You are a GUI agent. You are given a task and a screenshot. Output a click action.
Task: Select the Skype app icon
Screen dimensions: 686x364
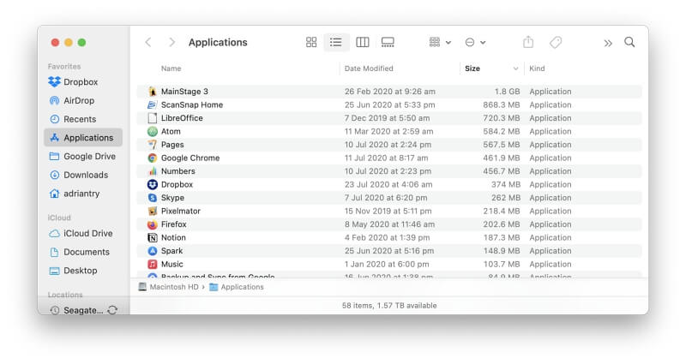point(153,198)
